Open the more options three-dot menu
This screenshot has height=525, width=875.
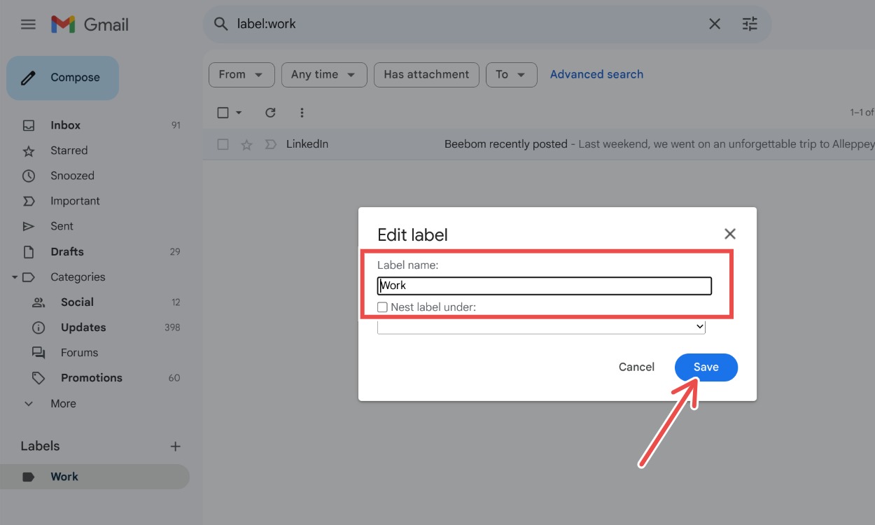(302, 112)
